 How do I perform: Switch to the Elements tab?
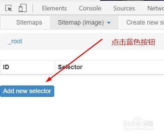pyautogui.click(x=55, y=8)
